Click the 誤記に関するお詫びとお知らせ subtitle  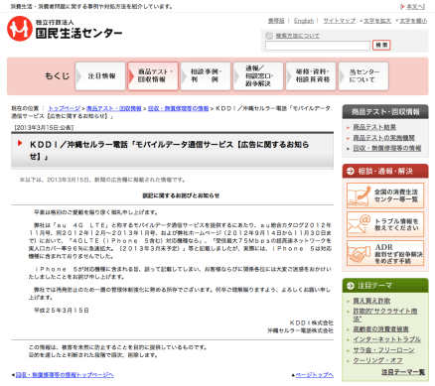(x=181, y=195)
